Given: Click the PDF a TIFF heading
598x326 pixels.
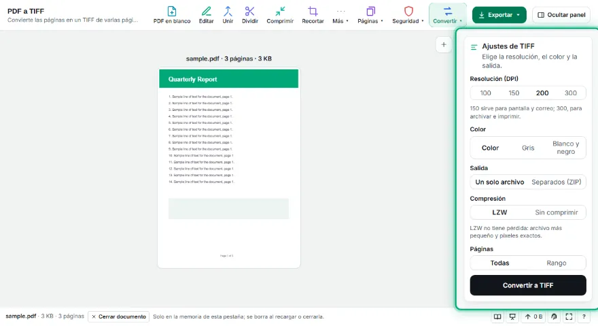Looking at the screenshot, I should 26,11.
